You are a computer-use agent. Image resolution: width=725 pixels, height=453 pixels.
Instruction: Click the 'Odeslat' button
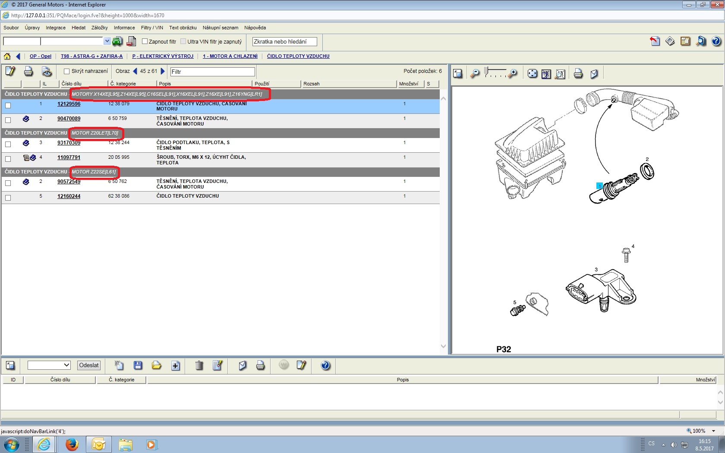89,365
